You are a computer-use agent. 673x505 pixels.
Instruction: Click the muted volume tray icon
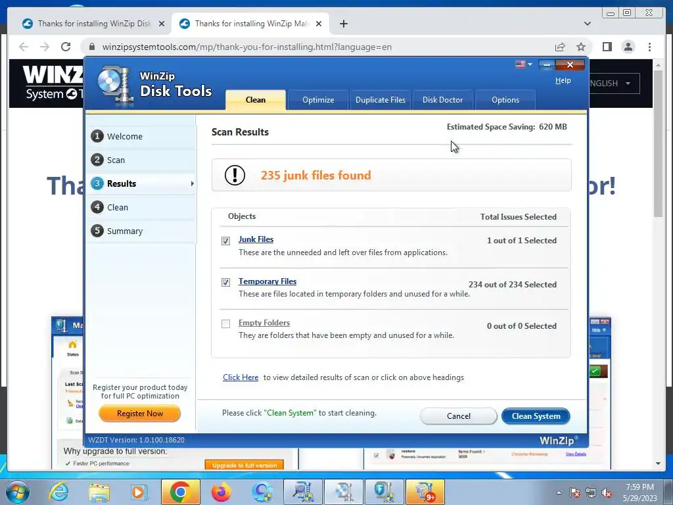(607, 493)
